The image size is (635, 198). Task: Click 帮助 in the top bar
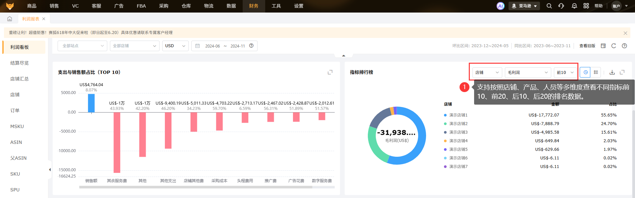598,6
